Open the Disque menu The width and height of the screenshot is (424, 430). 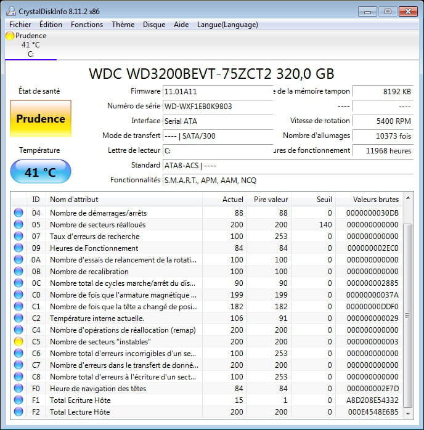click(154, 25)
